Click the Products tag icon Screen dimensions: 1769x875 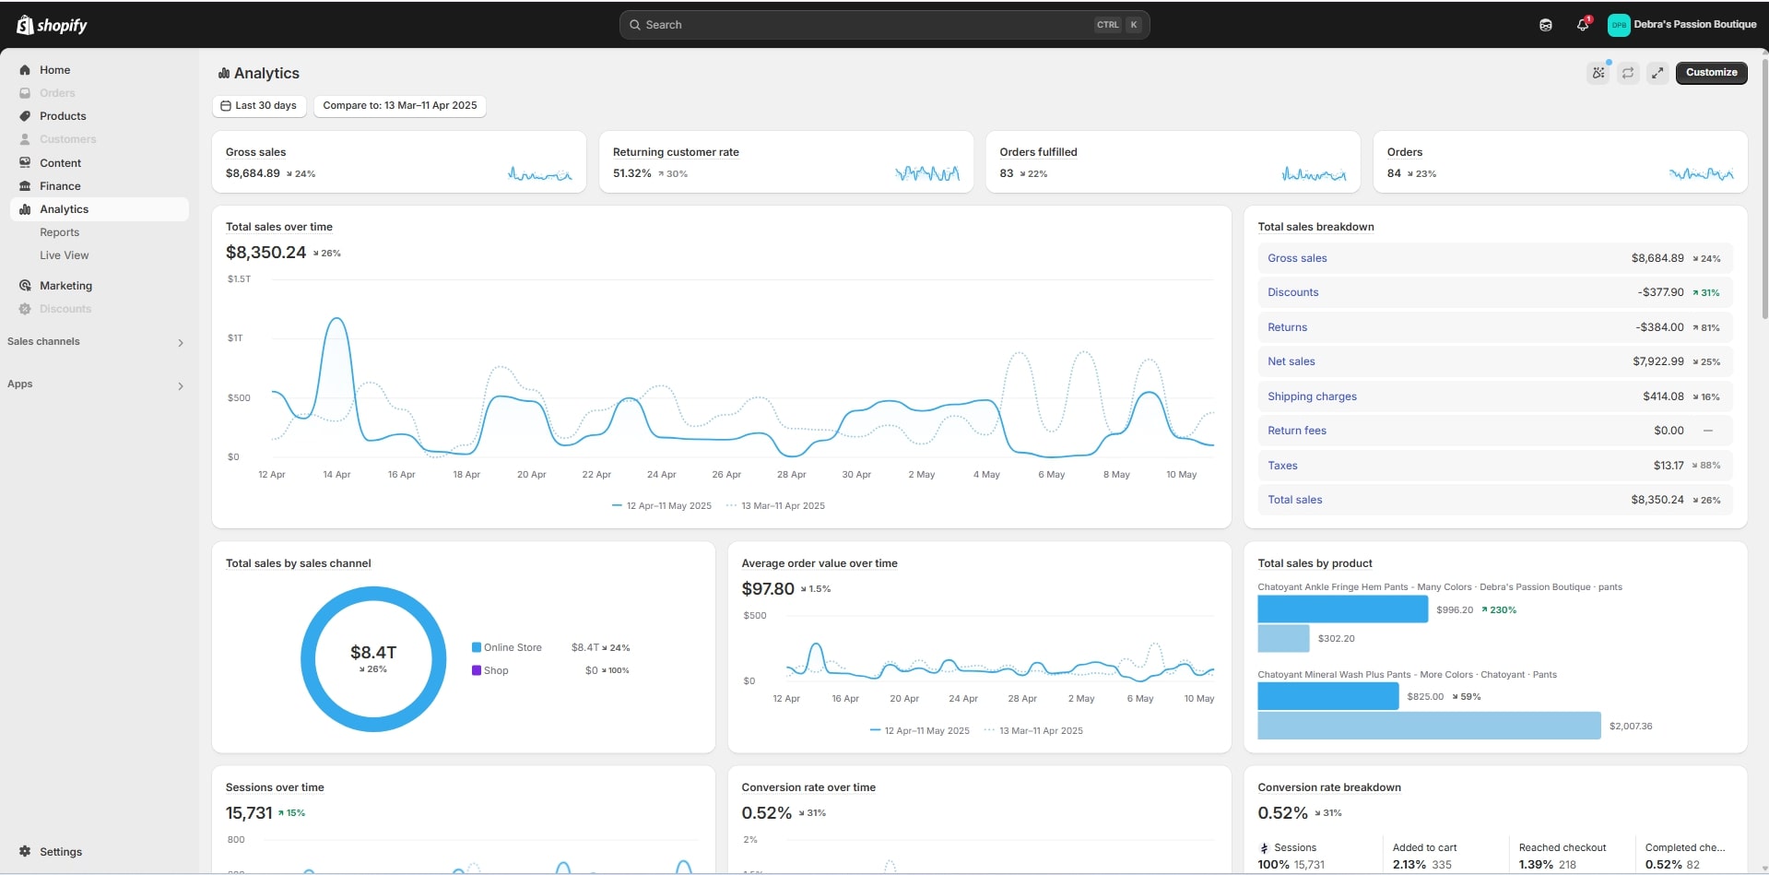tap(25, 116)
